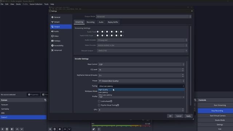Open the General settings category
Viewport: 233px width, 131px height.
click(61, 17)
